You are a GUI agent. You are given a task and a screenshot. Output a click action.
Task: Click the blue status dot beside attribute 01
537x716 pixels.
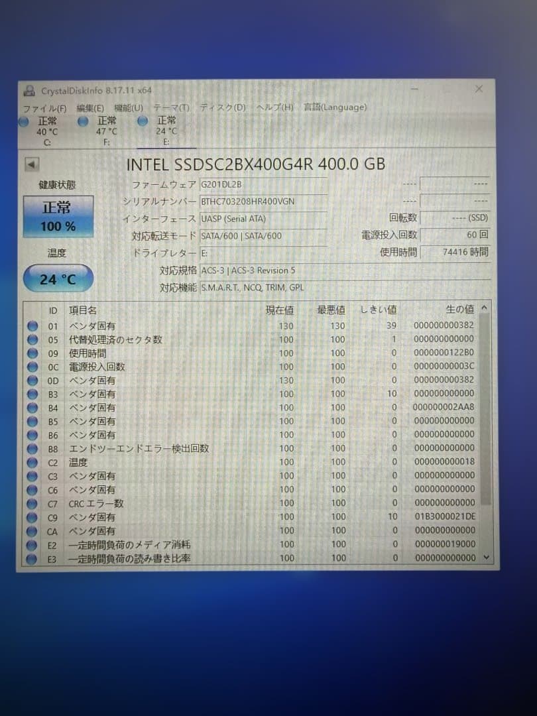click(32, 326)
